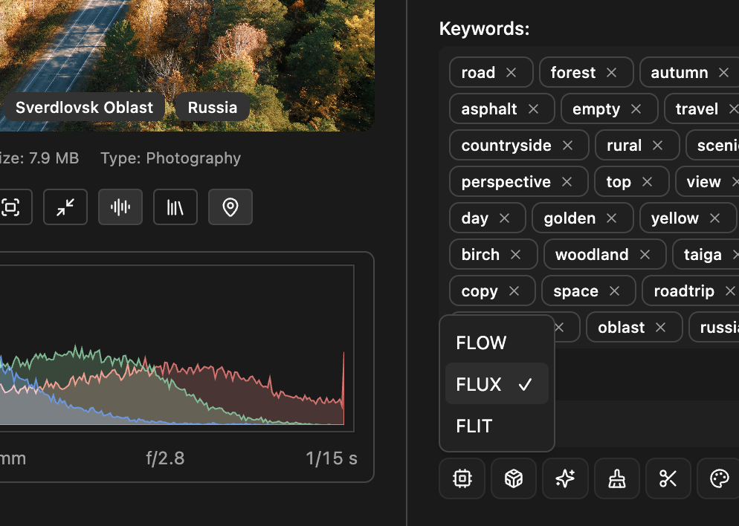Click the 'Type: Photography' label
The height and width of the screenshot is (526, 739).
[170, 158]
